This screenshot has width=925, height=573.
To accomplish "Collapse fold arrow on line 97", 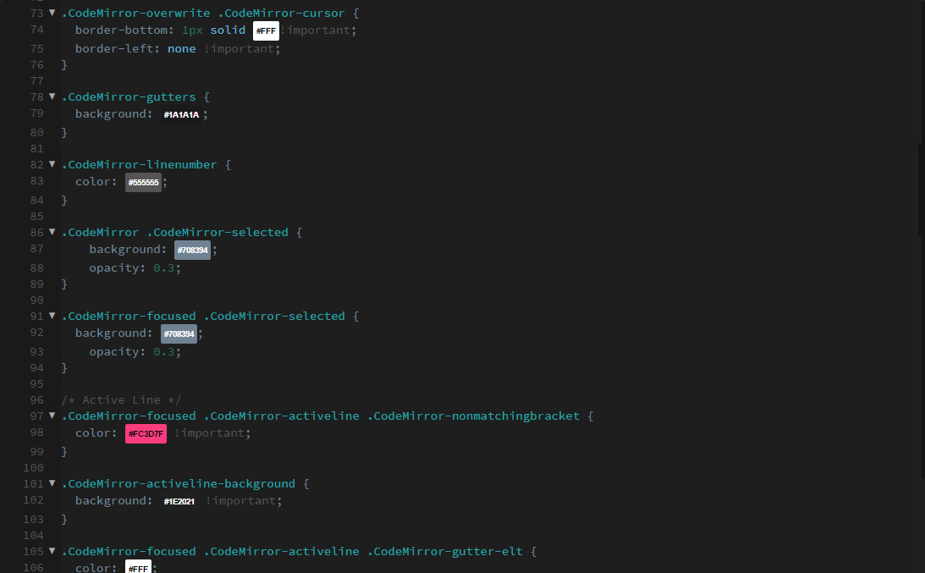I will pyautogui.click(x=52, y=416).
